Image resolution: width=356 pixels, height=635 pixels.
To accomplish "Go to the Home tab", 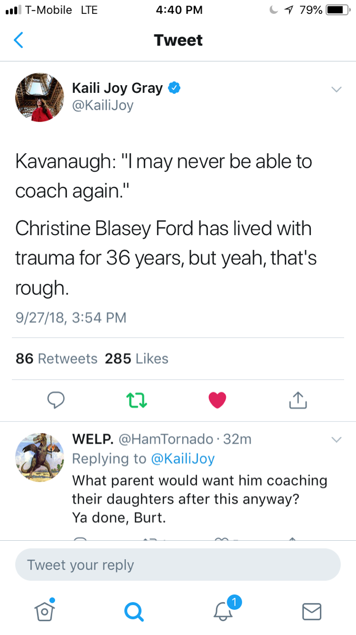I will 45,611.
